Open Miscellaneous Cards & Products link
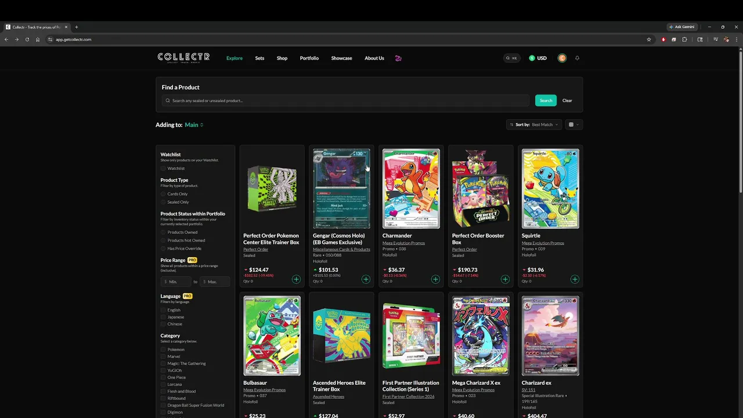This screenshot has width=743, height=418. coord(341,250)
